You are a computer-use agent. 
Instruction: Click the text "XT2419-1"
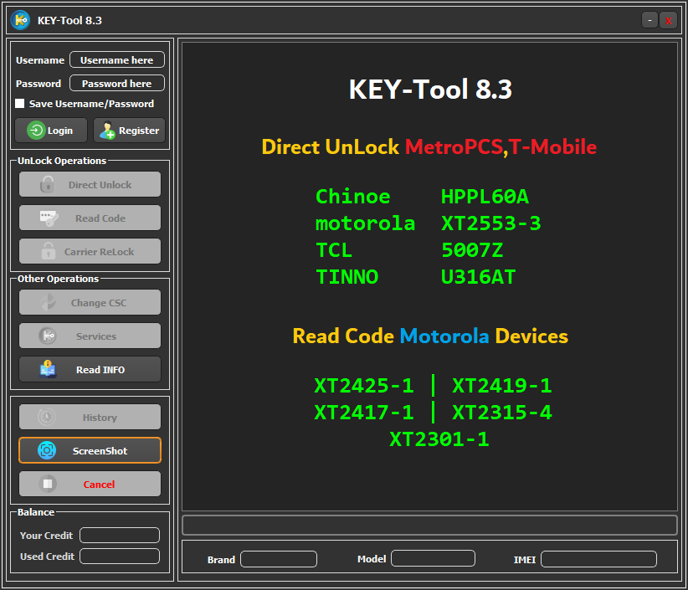tap(502, 386)
